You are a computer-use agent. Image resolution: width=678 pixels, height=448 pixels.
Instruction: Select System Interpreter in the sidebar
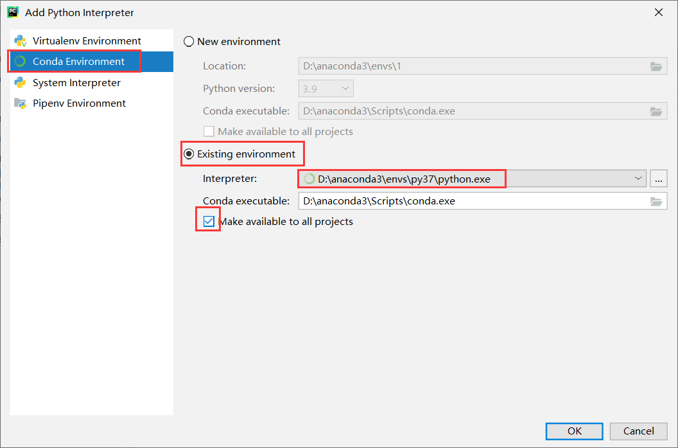coord(92,82)
